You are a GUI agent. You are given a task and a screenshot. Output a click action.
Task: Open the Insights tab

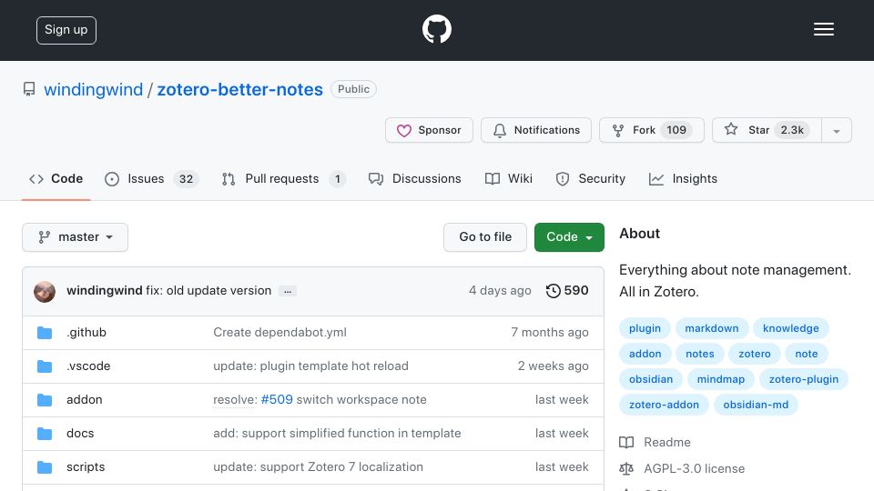684,179
